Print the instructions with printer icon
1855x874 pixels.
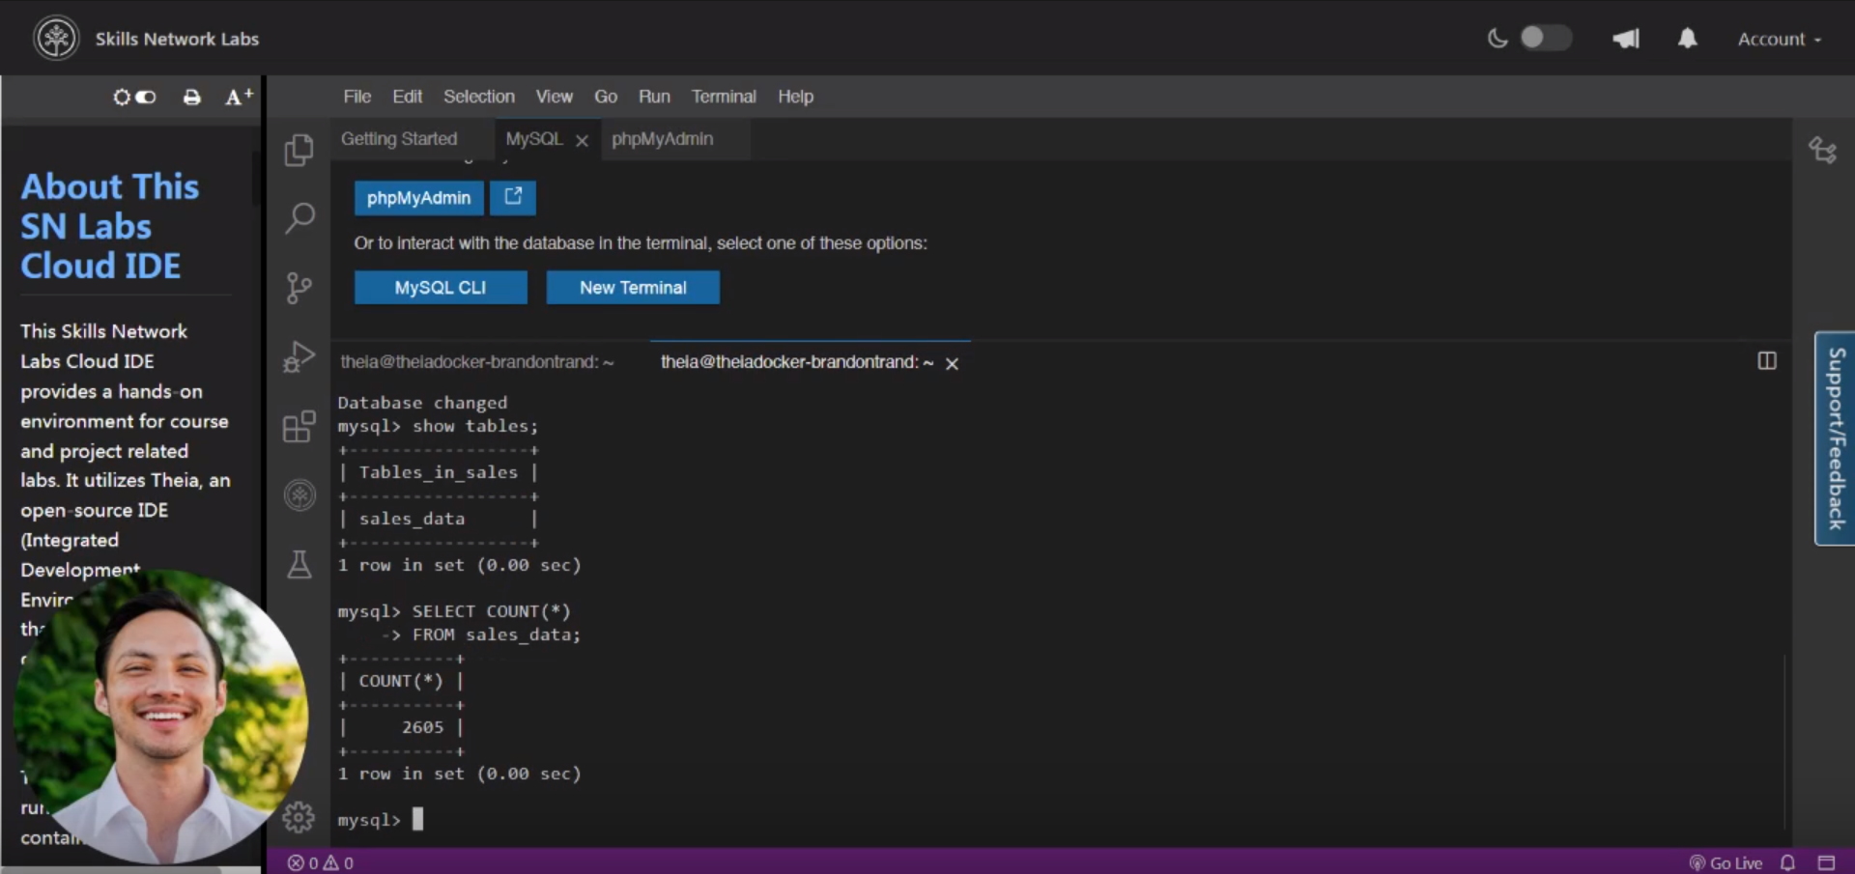coord(191,97)
